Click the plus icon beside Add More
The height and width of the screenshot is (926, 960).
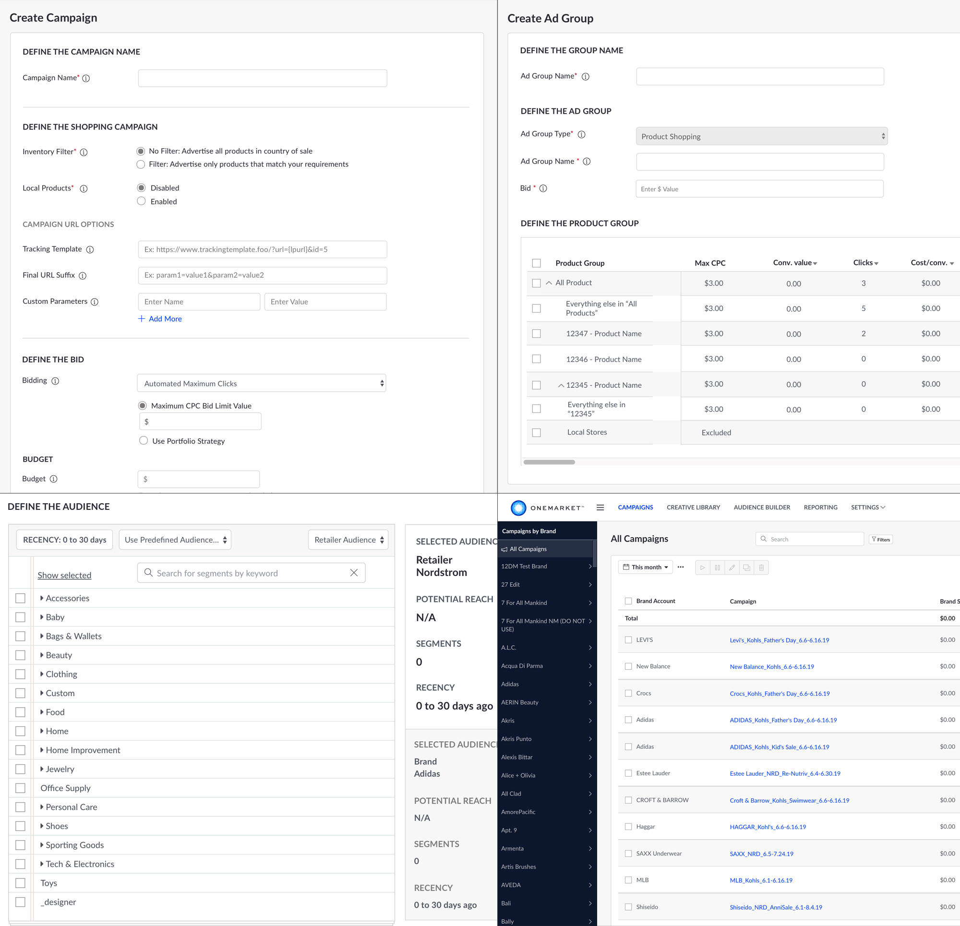[x=142, y=318]
